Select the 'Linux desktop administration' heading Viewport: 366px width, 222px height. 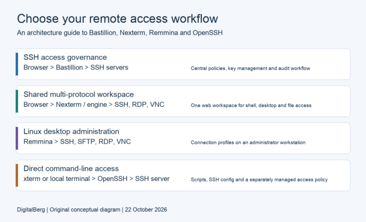71,132
